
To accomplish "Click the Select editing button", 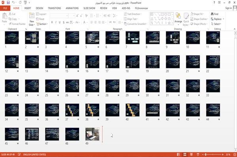I will (216, 24).
